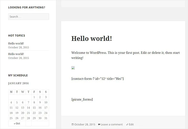The width and height of the screenshot is (188, 129).
Task: Select day 1 in the January calendar
Action: tap(34, 97)
